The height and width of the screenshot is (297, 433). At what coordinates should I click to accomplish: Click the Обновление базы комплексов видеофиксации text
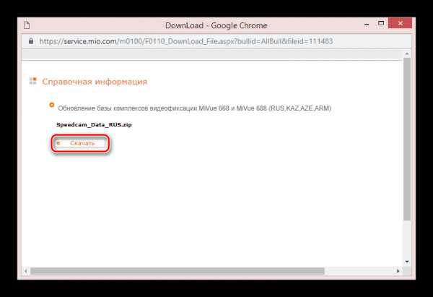[195, 108]
